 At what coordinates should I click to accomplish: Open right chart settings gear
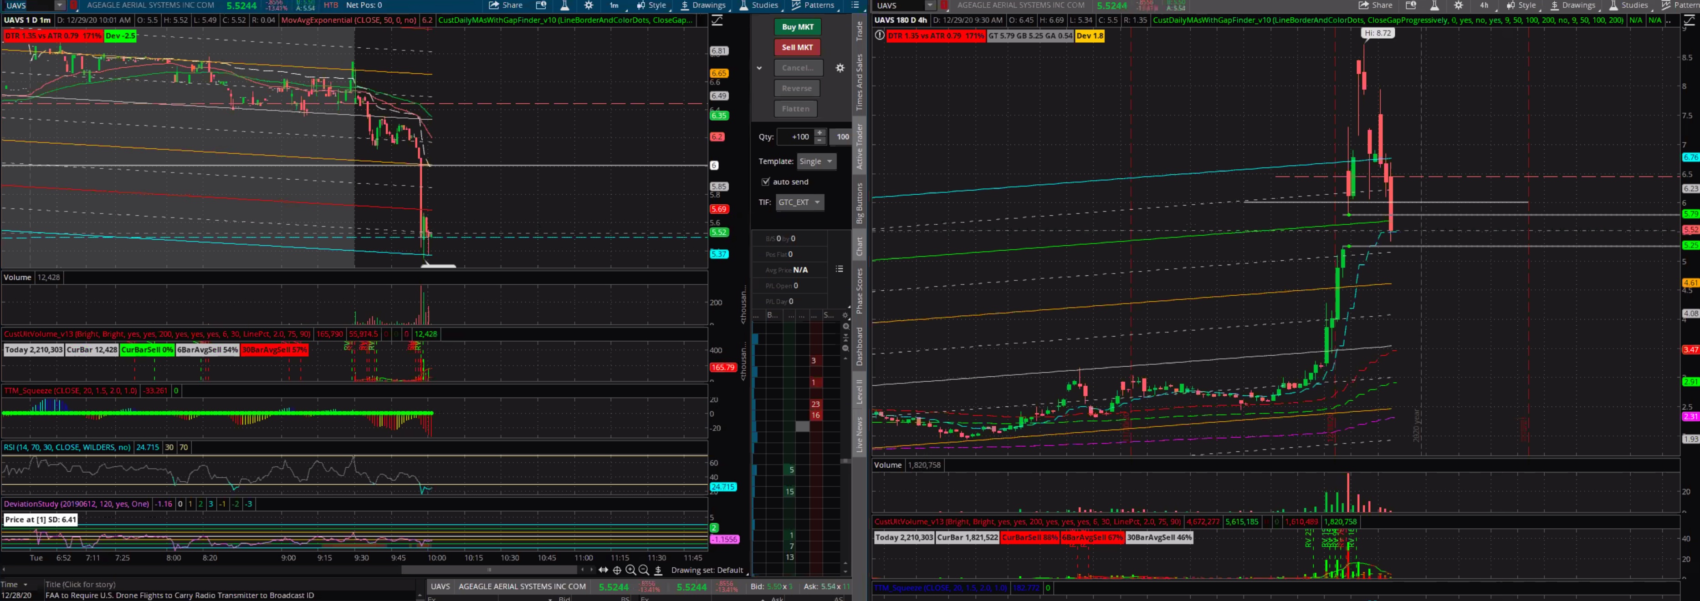(x=1459, y=5)
